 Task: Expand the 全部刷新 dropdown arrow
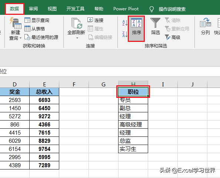[x=77, y=38]
